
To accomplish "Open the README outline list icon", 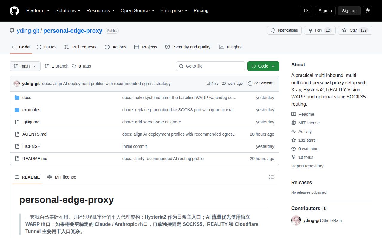I will coord(272,177).
